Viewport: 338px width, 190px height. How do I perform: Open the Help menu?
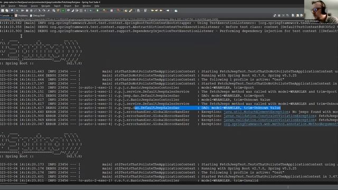(97, 6)
